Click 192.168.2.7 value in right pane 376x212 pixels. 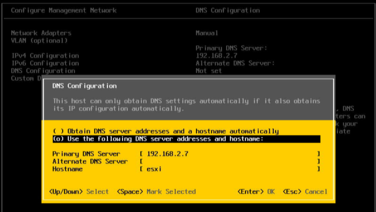click(x=216, y=56)
